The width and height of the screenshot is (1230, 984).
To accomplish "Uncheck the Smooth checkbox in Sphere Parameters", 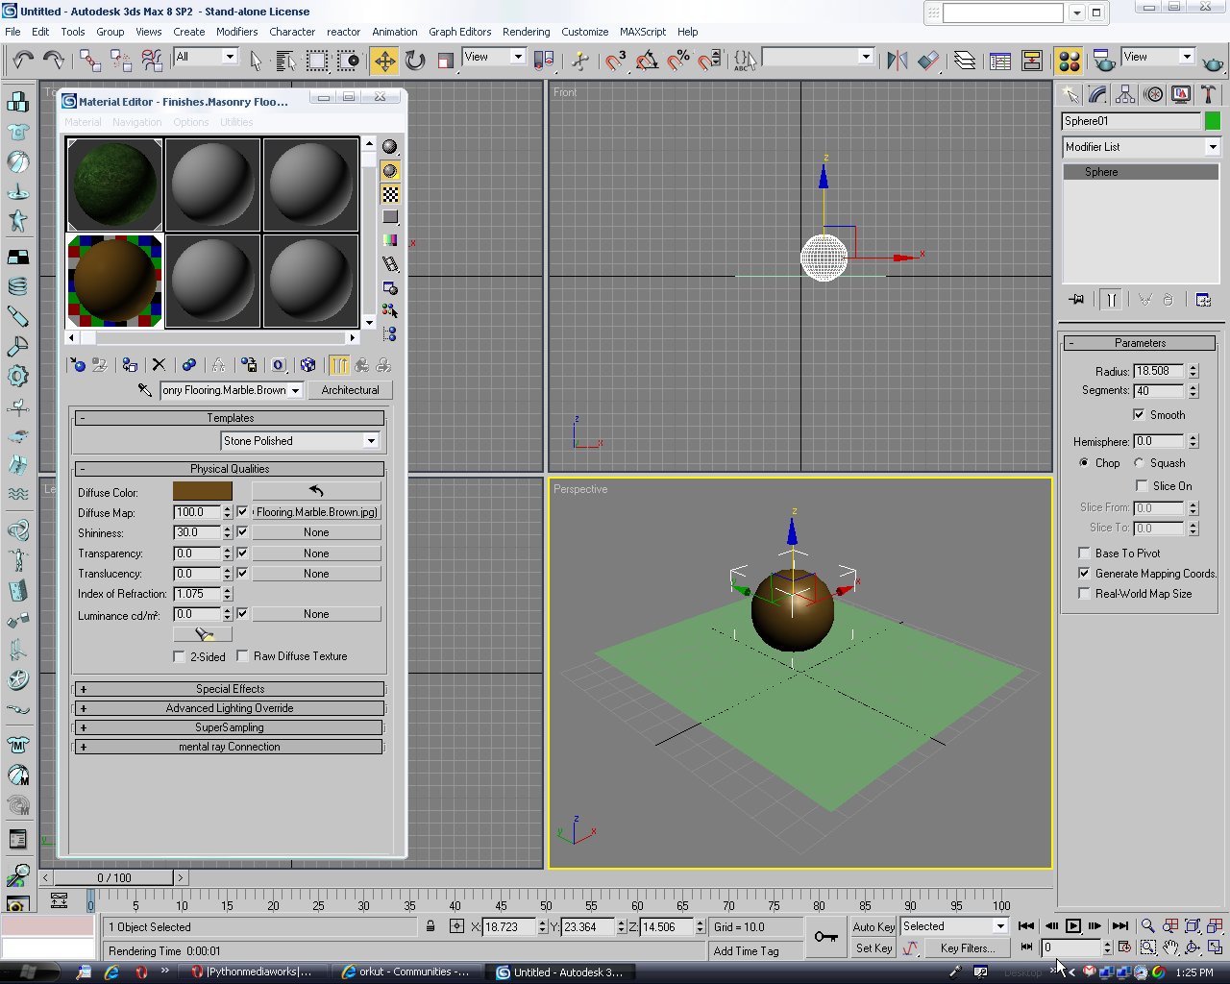I will coord(1139,414).
